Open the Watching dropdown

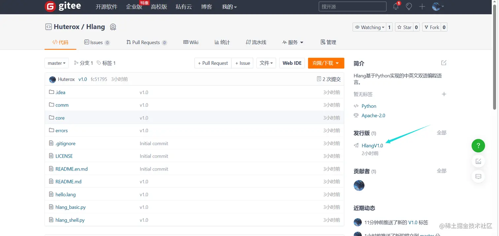pos(369,27)
